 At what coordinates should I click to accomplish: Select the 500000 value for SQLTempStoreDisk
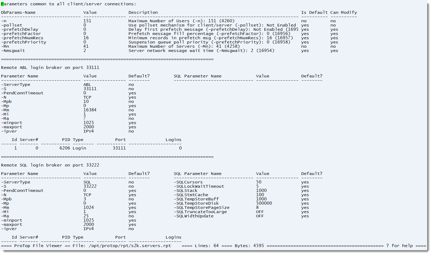tap(264, 203)
